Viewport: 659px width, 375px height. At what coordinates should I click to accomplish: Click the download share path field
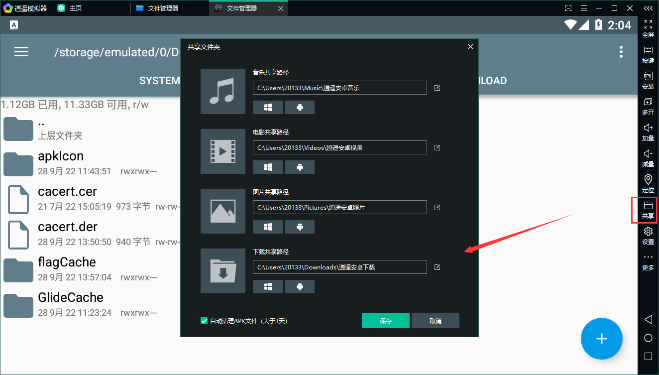(x=340, y=267)
